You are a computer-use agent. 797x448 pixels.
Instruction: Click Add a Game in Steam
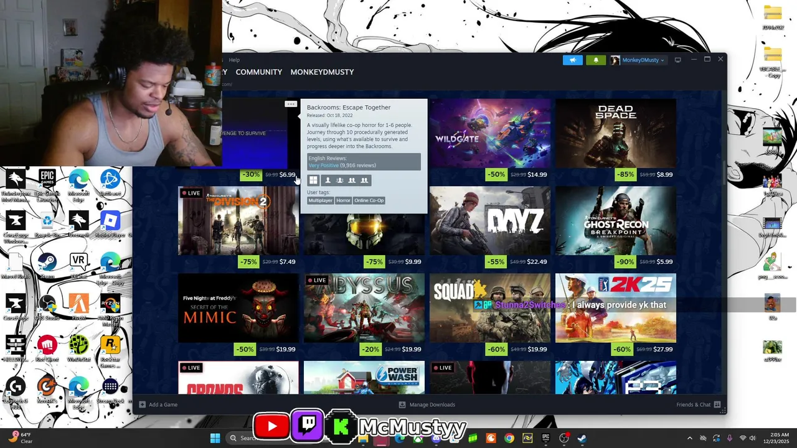tap(158, 404)
